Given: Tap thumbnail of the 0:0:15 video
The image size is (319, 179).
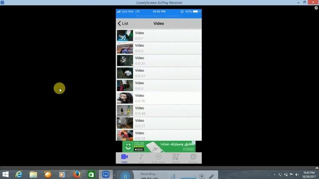Looking at the screenshot, I should pos(125,98).
